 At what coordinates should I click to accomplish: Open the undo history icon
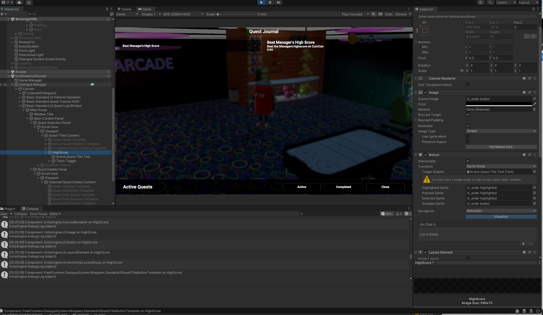[481, 2]
